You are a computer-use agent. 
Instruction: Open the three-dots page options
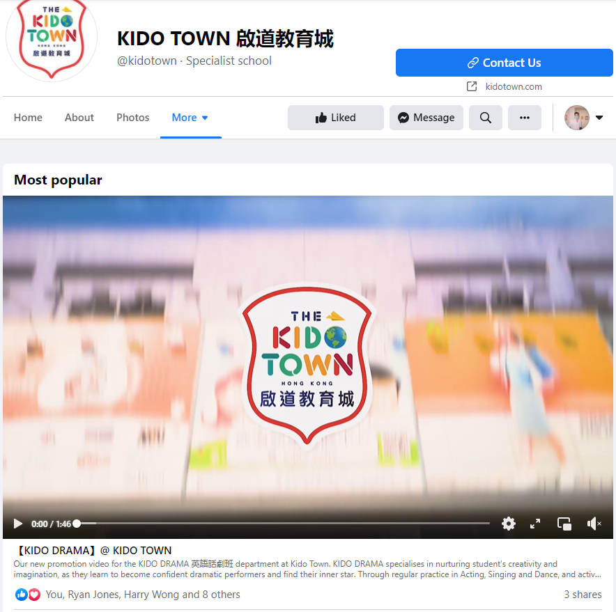(x=525, y=118)
